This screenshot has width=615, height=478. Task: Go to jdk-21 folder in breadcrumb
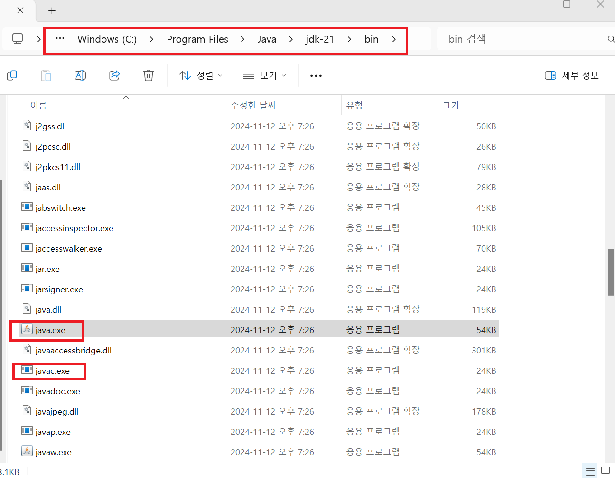(320, 39)
